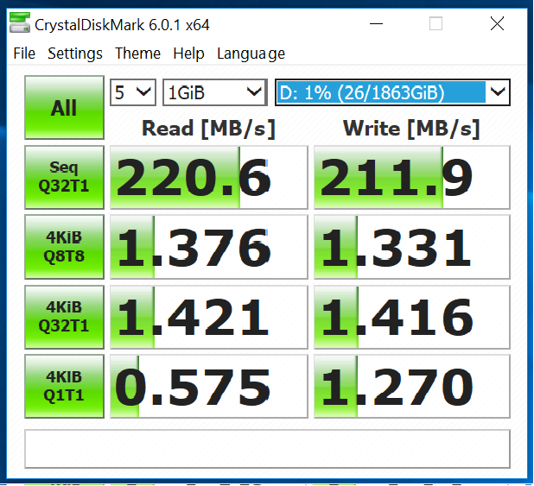
Task: Click the 4KiB Q32T1 write value 1.416
Action: [412, 317]
